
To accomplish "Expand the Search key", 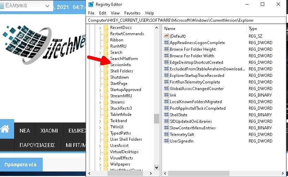I will 100,53.
